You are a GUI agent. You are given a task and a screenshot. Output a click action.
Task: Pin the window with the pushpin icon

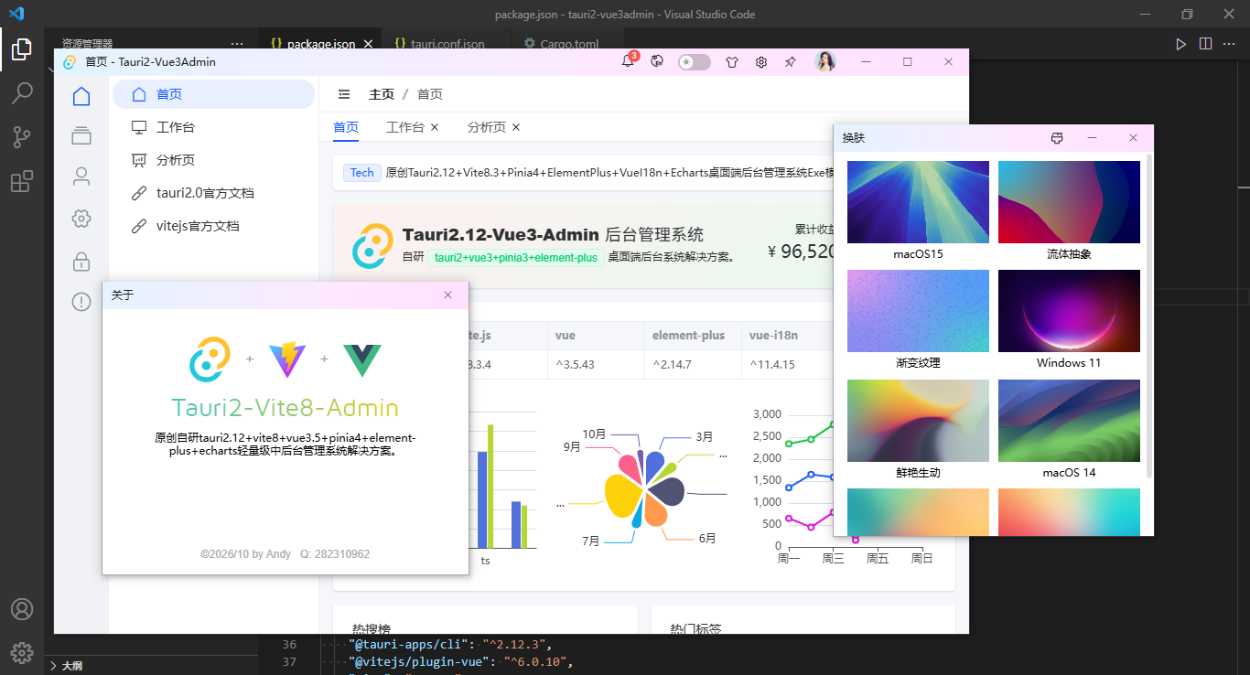click(x=791, y=62)
